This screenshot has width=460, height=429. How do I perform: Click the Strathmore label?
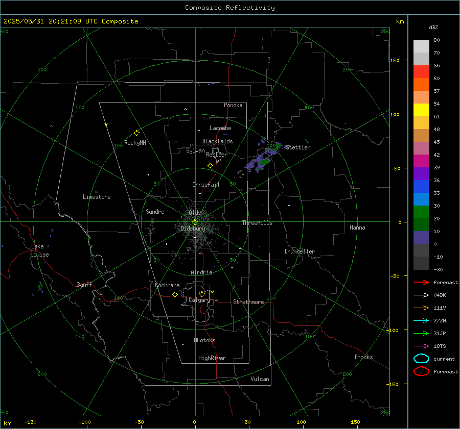pos(248,302)
